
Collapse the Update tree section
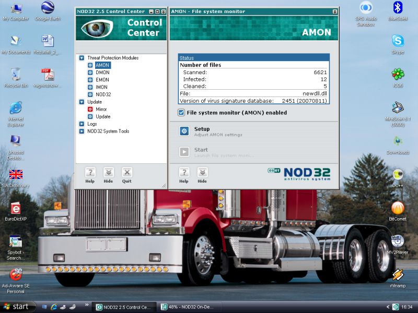pyautogui.click(x=82, y=102)
